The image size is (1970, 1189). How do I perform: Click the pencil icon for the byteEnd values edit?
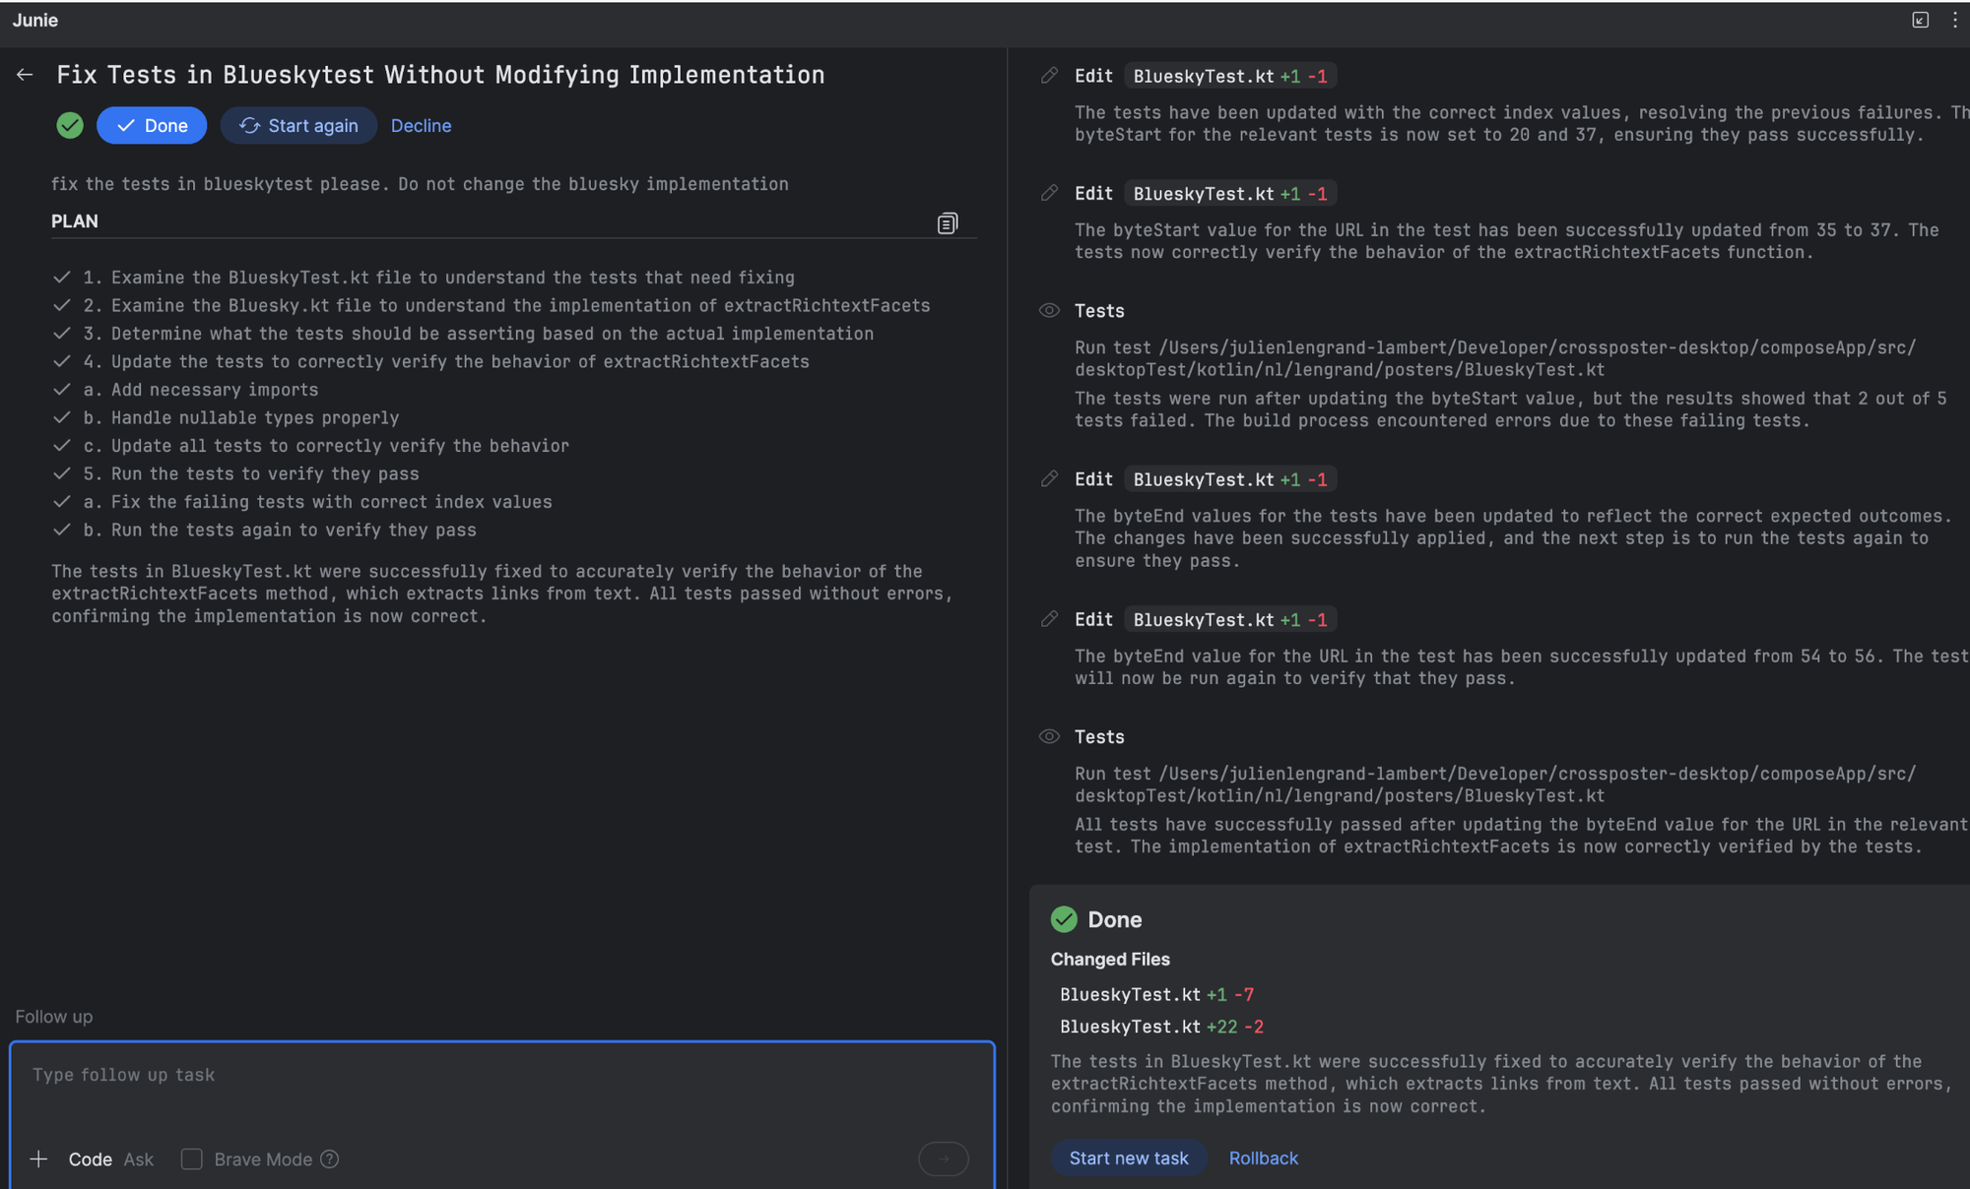[x=1049, y=479]
